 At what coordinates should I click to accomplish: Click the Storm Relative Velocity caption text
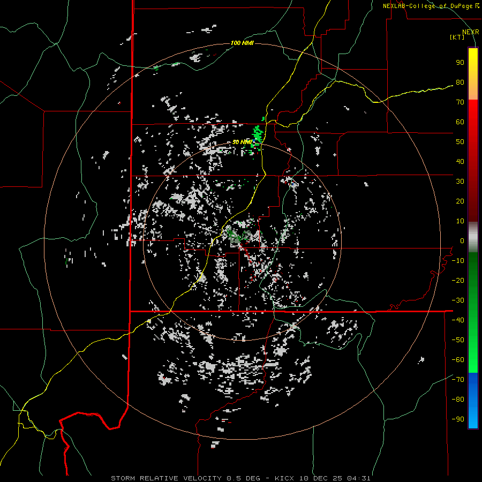click(240, 478)
